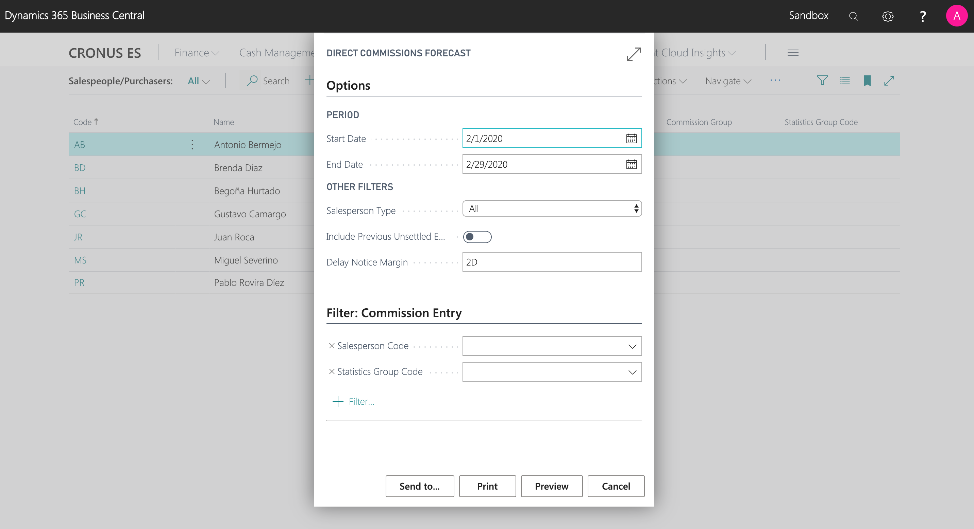This screenshot has width=974, height=529.
Task: Toggle Include Previous Unsettled Entries switch
Action: [x=477, y=237]
